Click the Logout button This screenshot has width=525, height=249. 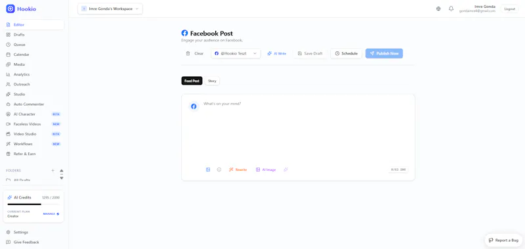point(510,9)
